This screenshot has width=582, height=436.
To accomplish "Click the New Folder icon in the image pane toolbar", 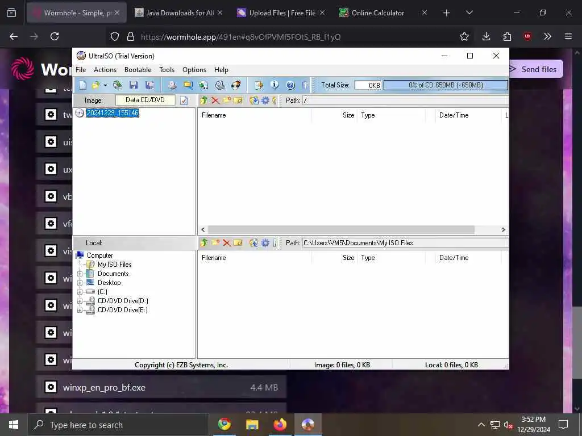I will point(227,100).
